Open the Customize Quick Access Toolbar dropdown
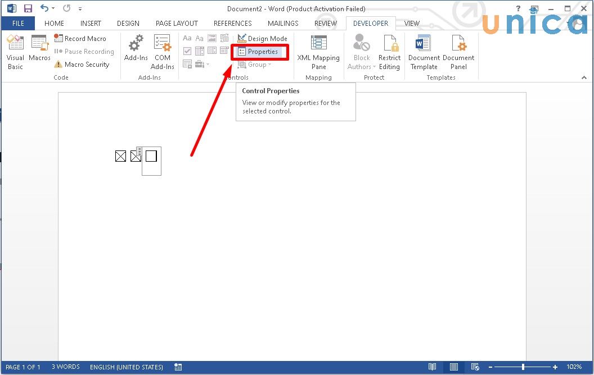The image size is (594, 375). click(80, 9)
